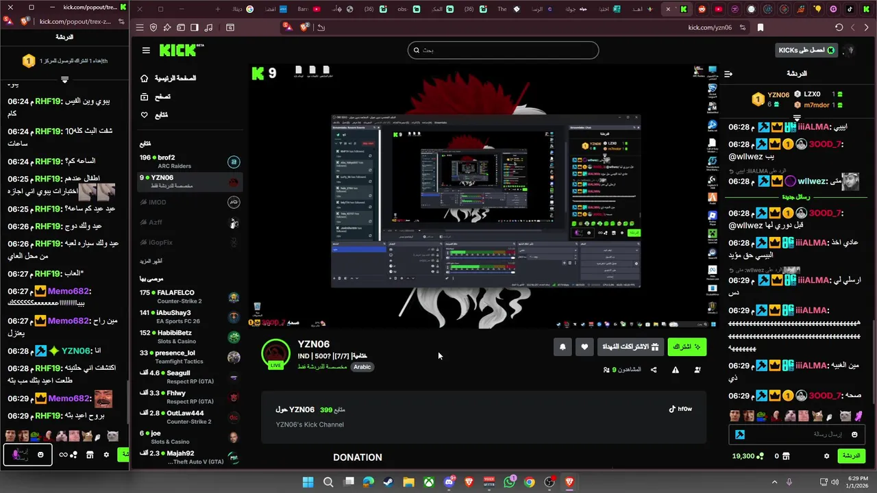Click the blue hammer badge in chat input
The width and height of the screenshot is (877, 493).
(740, 435)
